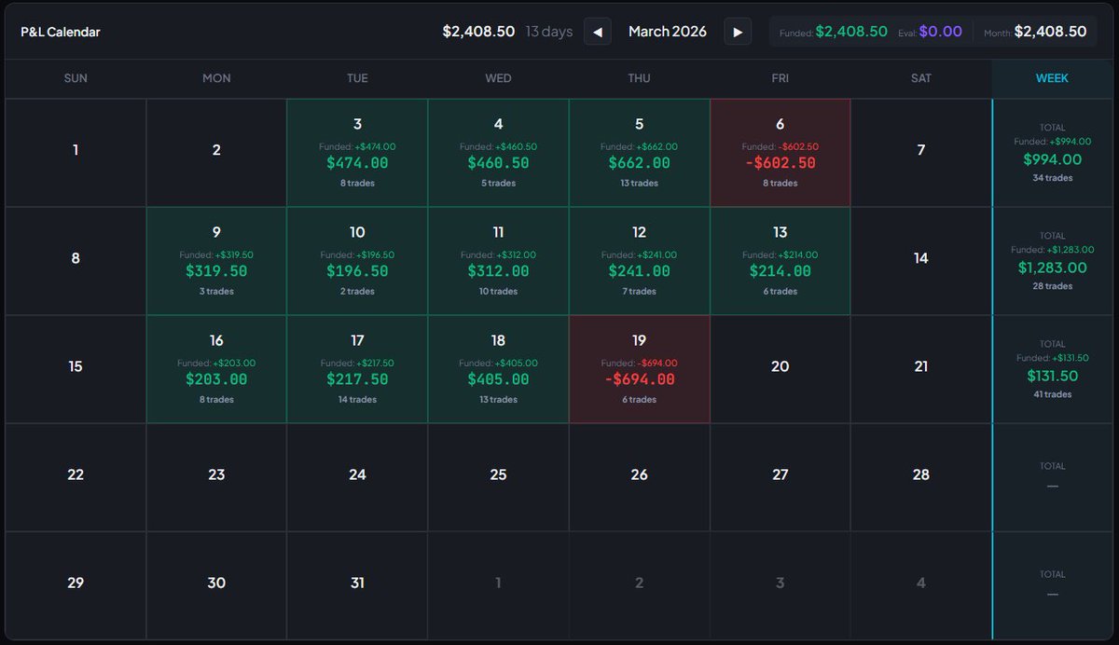Click "Funded: +$1,283.00" week label

tap(1053, 250)
